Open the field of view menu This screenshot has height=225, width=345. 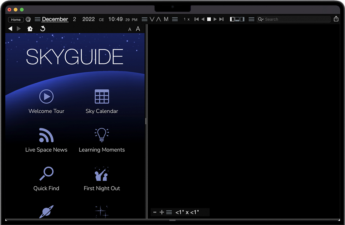169,212
